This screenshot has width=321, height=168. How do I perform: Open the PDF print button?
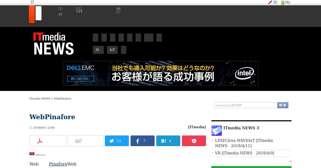(48, 141)
